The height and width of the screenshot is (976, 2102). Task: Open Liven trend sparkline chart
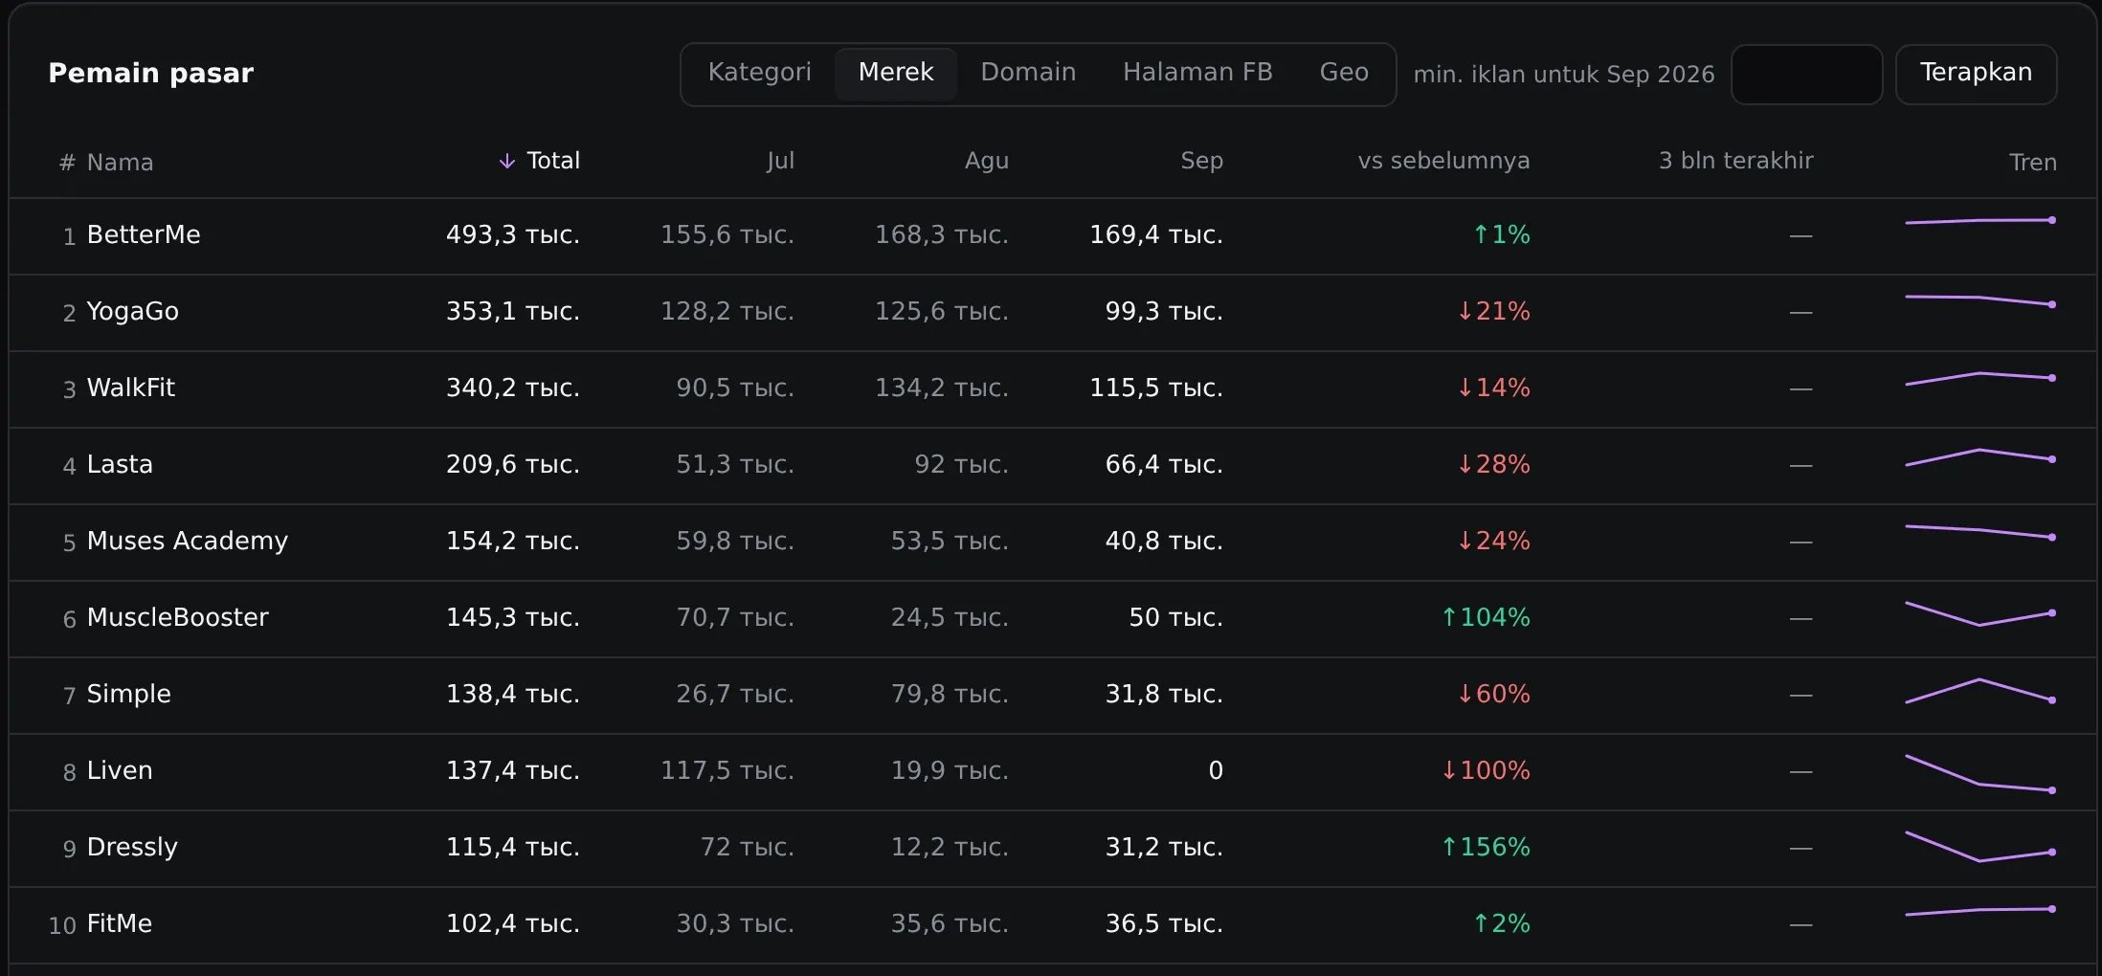point(1980,774)
